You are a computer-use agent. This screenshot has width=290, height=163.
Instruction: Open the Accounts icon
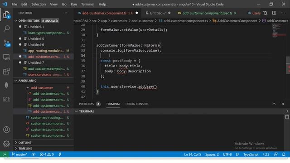(6, 129)
